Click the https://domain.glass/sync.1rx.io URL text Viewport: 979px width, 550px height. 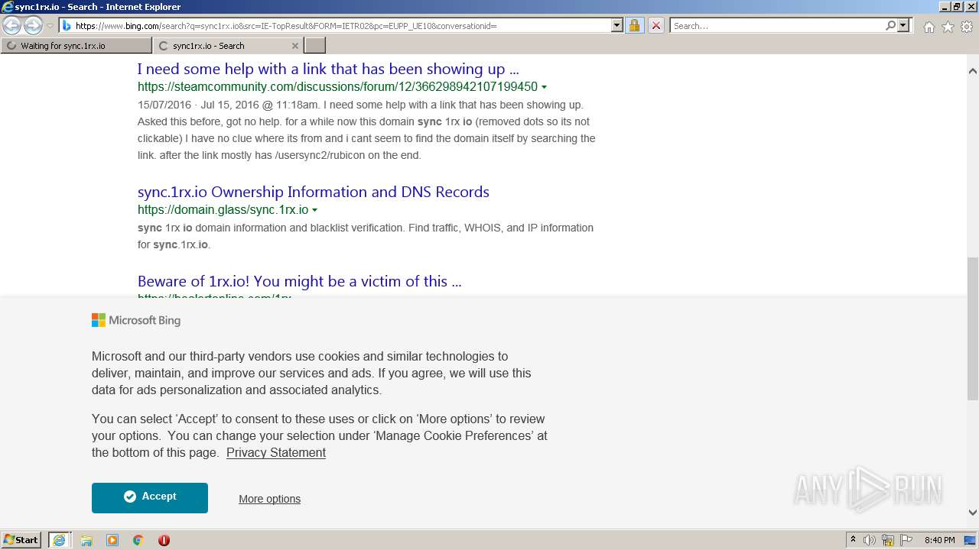point(223,210)
